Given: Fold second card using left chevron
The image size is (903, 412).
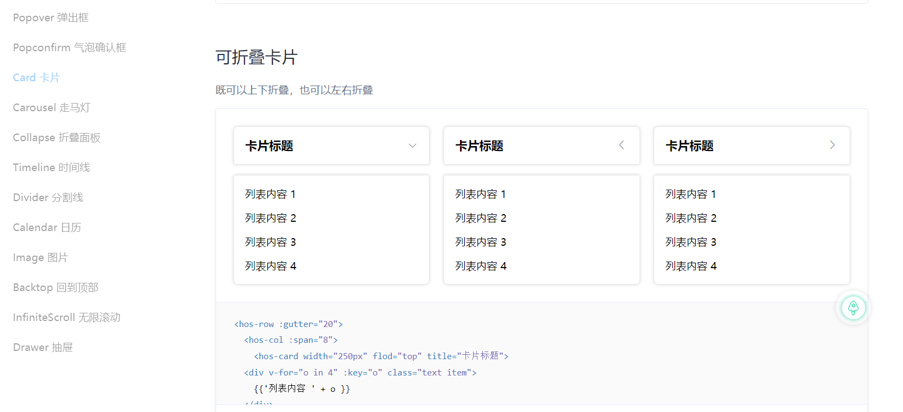Looking at the screenshot, I should [x=621, y=145].
